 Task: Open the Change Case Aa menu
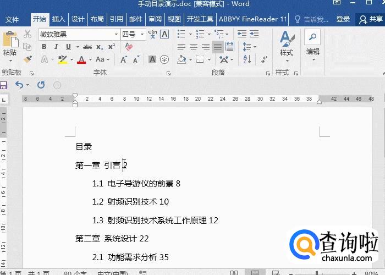coord(102,59)
